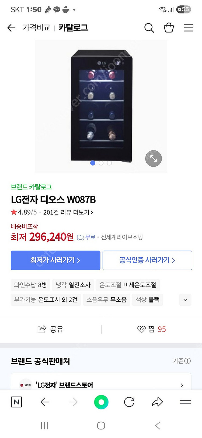The width and height of the screenshot is (202, 438).
Task: Open the shopping bag cart icon
Action: [x=169, y=28]
